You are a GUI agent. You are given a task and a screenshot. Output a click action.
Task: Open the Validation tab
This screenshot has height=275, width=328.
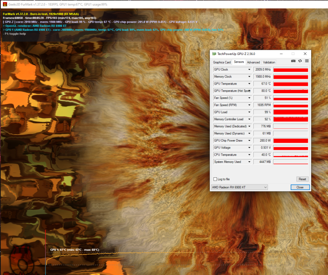coord(269,62)
